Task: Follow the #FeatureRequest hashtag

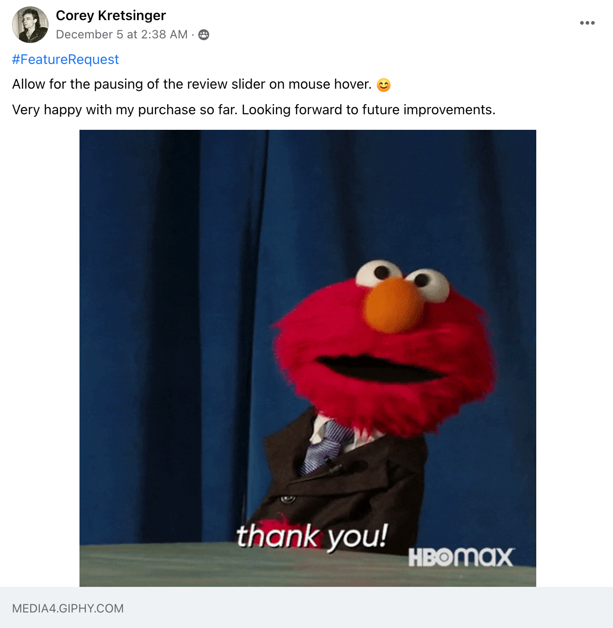Action: click(65, 59)
